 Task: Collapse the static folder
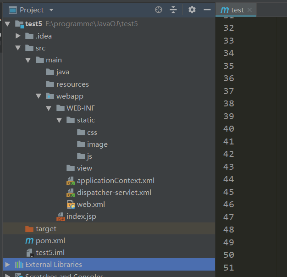59,120
